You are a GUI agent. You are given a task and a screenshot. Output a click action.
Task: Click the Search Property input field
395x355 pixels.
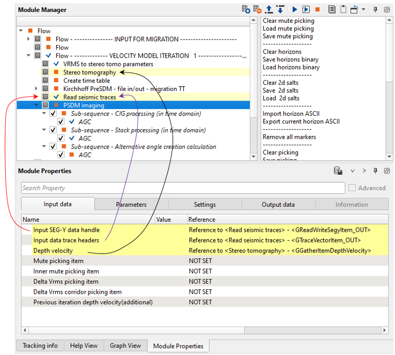tap(183, 188)
